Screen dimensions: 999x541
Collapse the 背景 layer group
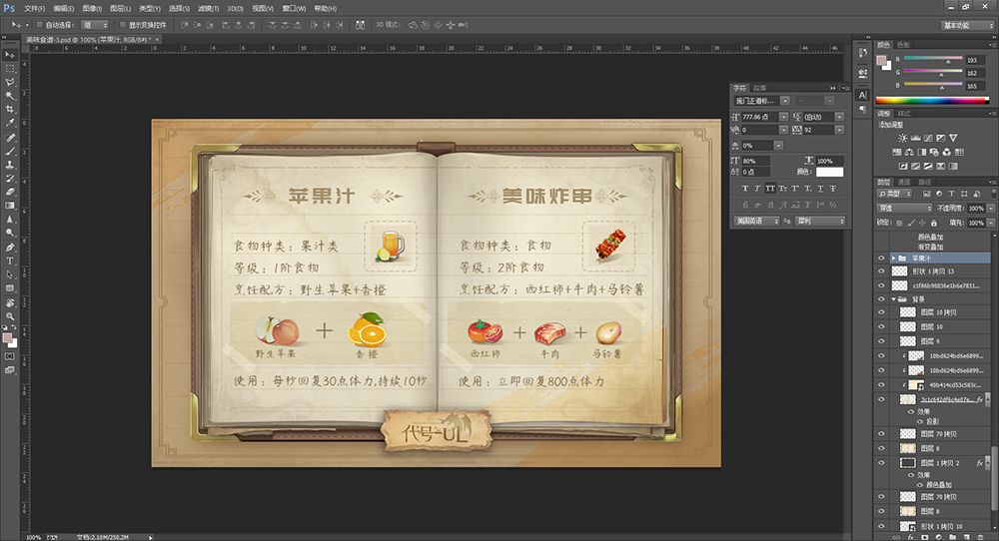pyautogui.click(x=893, y=298)
